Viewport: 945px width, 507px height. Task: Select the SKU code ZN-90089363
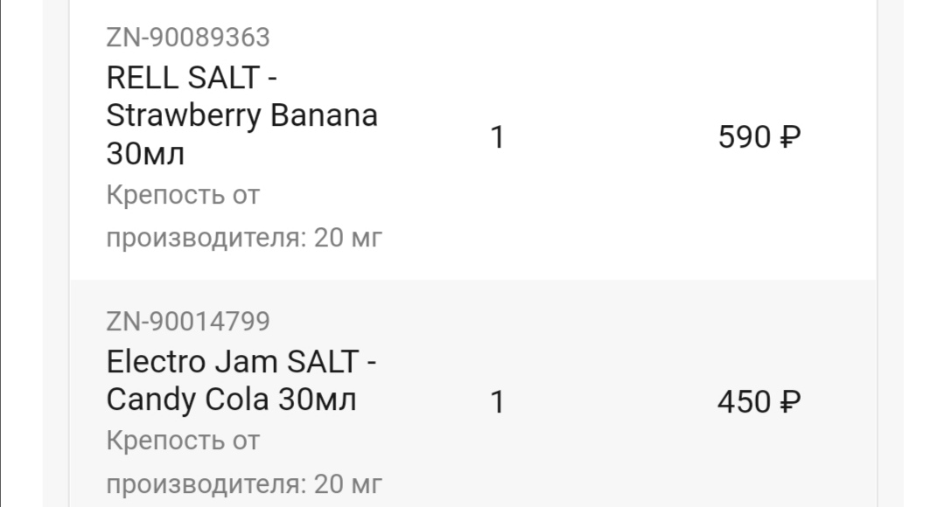(x=188, y=38)
